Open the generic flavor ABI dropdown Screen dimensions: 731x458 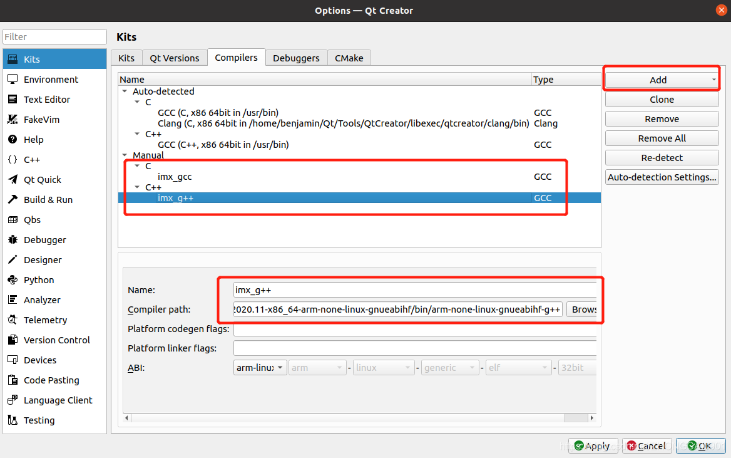[451, 368]
